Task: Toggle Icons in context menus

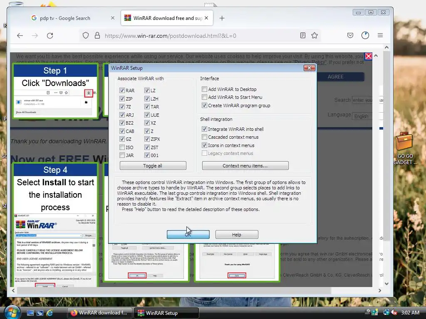Action: point(204,145)
